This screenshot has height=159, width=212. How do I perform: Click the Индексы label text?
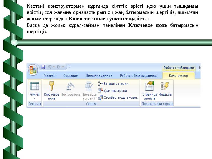pyautogui.click(x=165, y=95)
